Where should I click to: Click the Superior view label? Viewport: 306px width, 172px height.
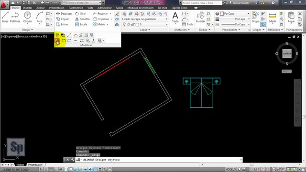[11, 36]
